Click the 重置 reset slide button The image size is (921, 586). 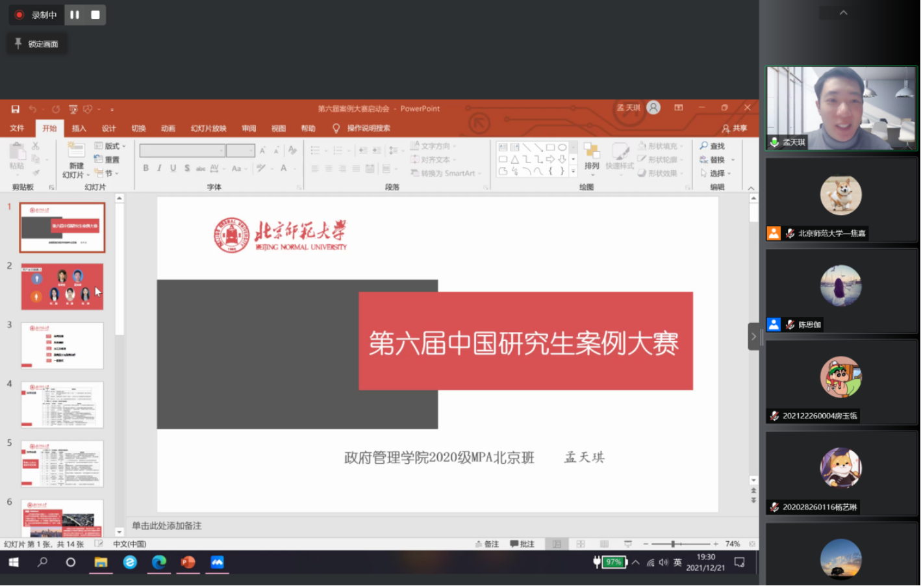(107, 160)
